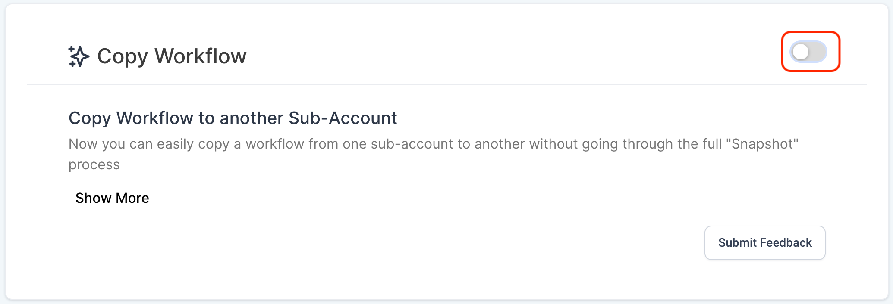Click the word Feedback on the outlined button
The width and height of the screenshot is (893, 304).
[x=786, y=243]
